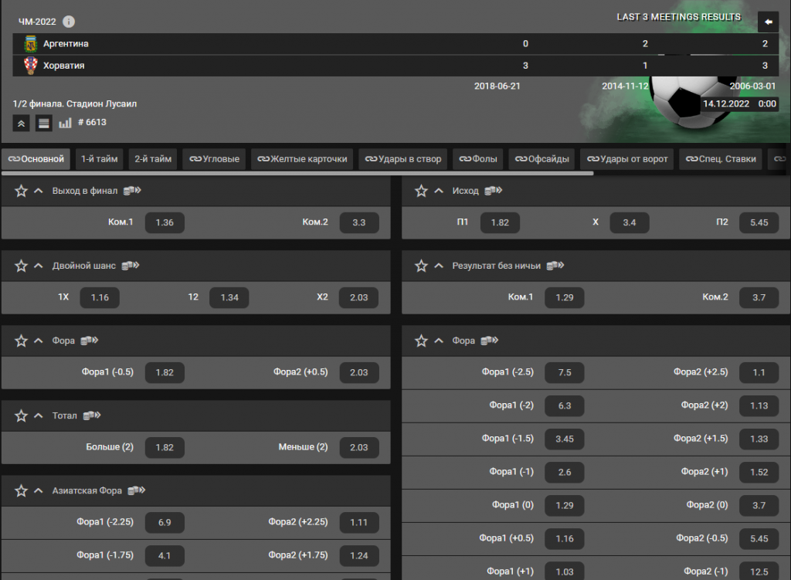Collapse the Исход market section

coord(439,191)
